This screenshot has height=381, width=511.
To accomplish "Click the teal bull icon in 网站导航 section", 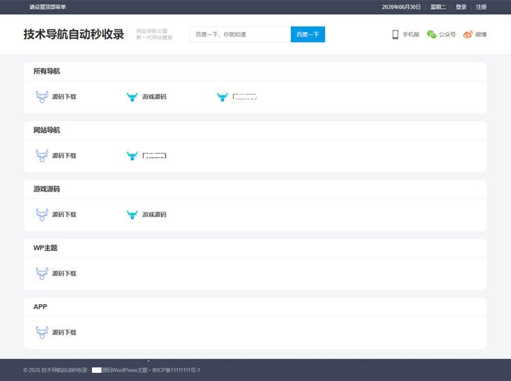I will pos(132,156).
